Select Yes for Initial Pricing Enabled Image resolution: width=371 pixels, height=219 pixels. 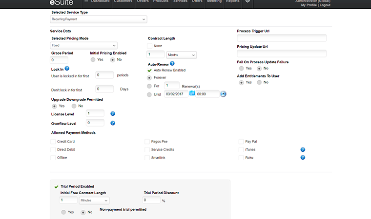tap(93, 59)
